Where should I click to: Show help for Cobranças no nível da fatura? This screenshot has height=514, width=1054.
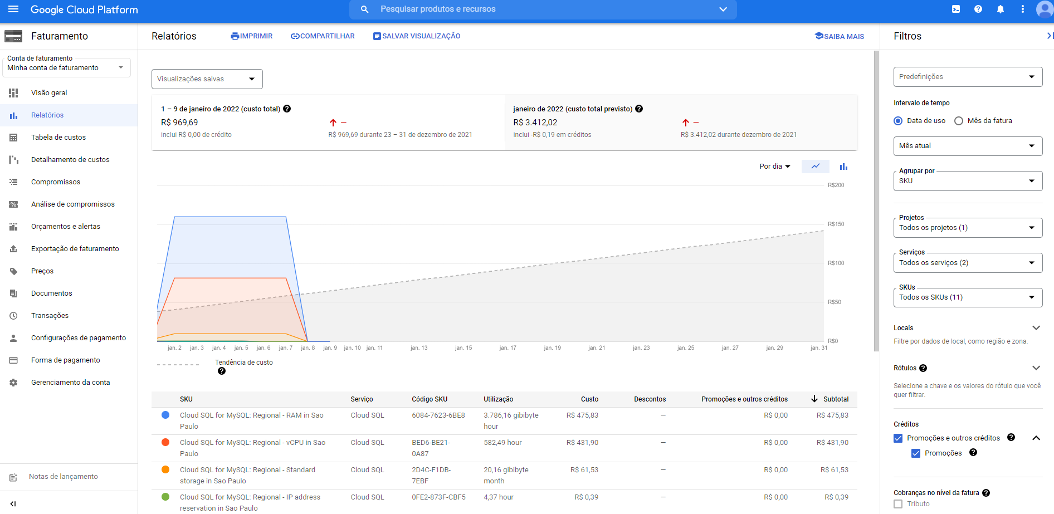tap(986, 493)
